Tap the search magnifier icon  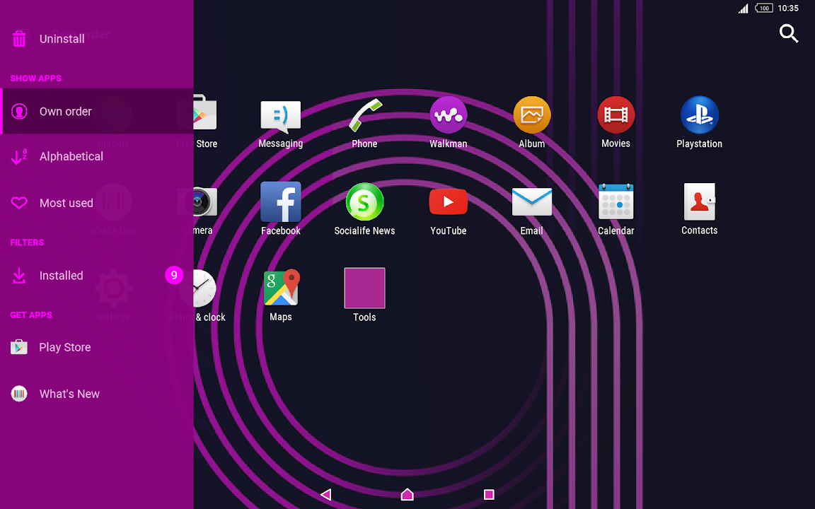pos(788,33)
